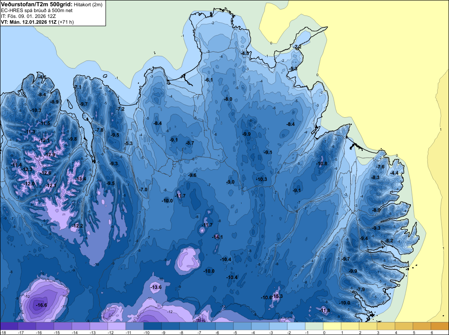Select the -4.4 temperature value

[394, 173]
